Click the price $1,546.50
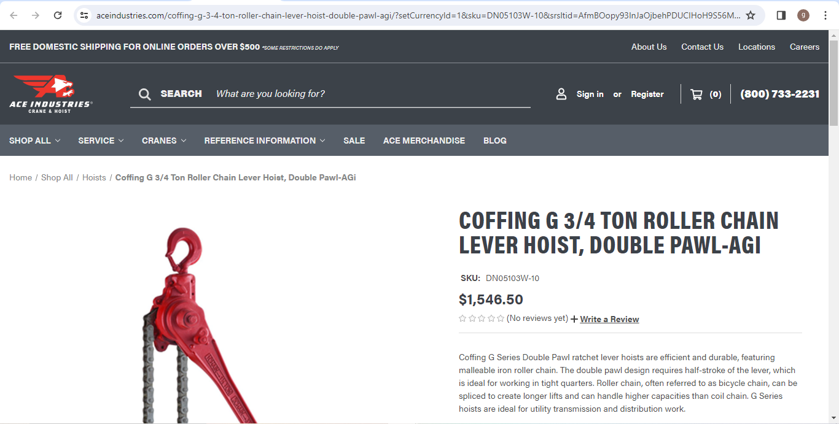 (491, 299)
